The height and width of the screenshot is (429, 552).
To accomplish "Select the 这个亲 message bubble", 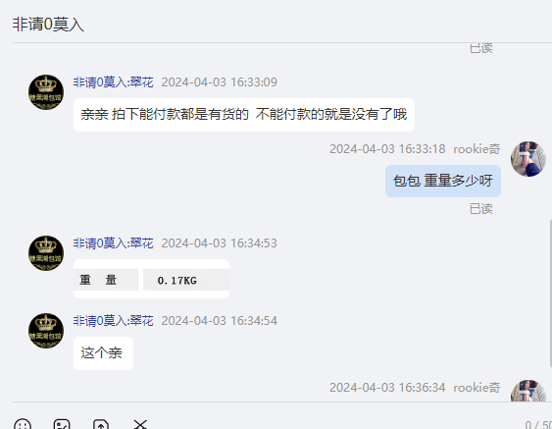I will tap(103, 353).
